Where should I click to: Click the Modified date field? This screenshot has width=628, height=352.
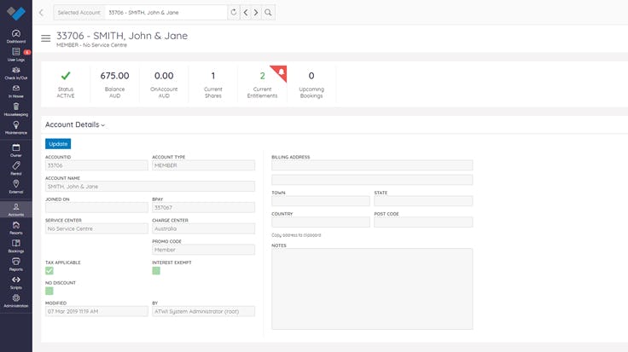tap(96, 311)
